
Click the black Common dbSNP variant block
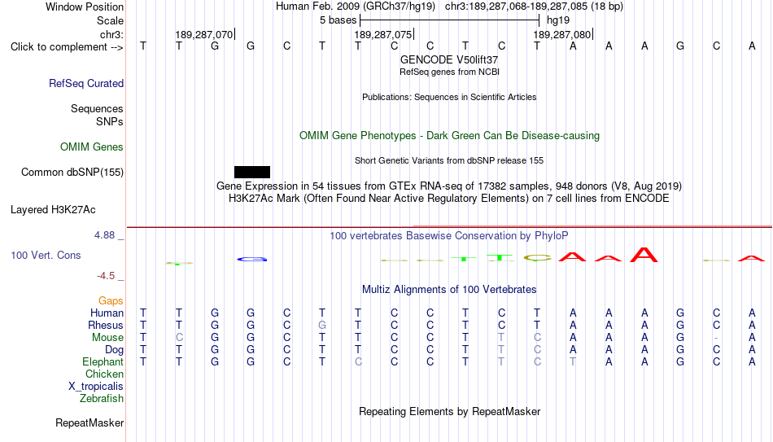(x=252, y=173)
